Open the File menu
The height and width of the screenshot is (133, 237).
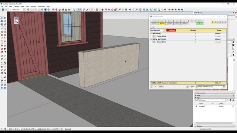(x=2, y=7)
